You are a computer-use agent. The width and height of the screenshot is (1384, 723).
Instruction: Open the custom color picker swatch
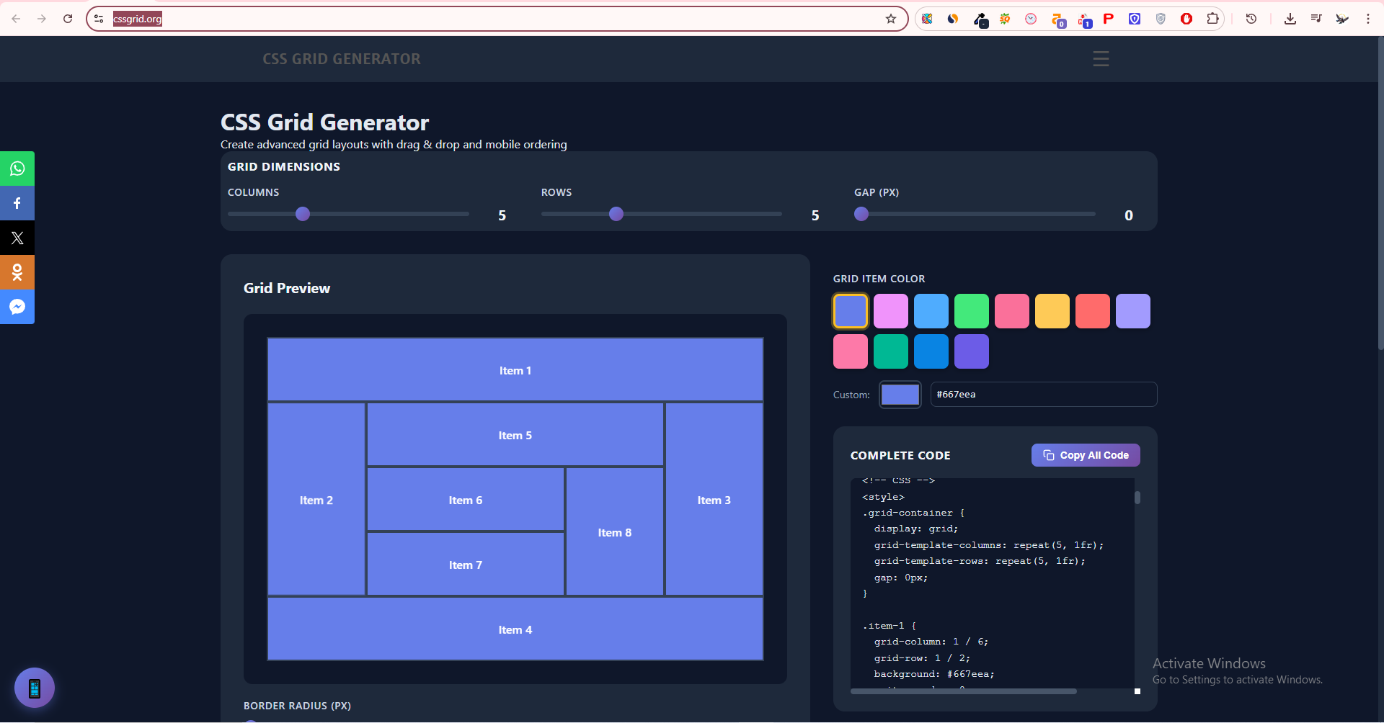tap(900, 395)
